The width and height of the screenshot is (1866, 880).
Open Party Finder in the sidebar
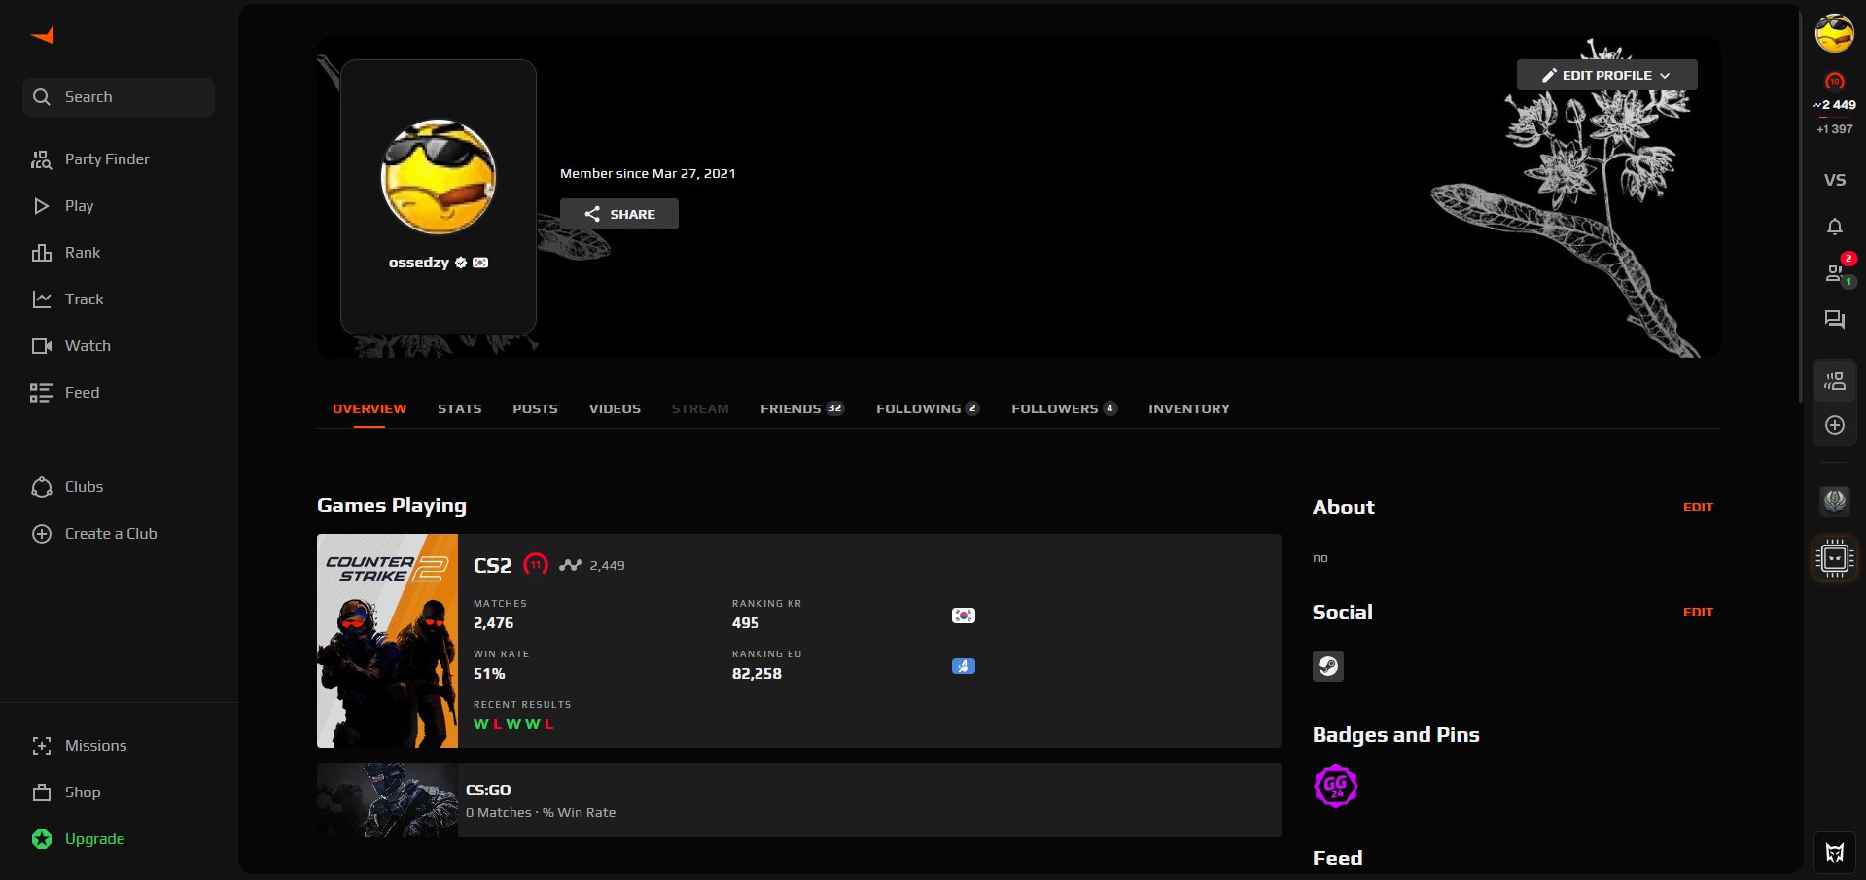click(x=106, y=159)
